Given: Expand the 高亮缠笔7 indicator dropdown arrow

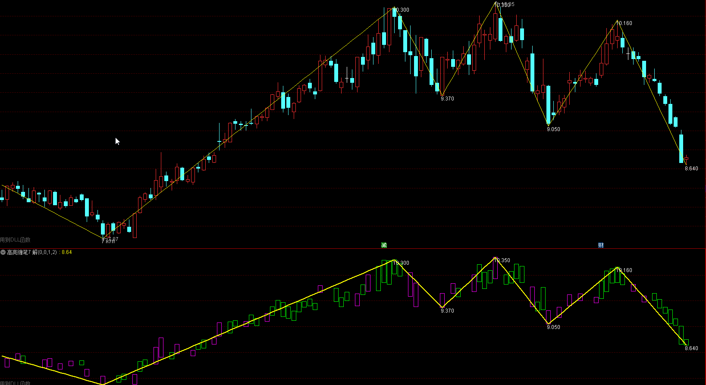Looking at the screenshot, I should (3, 252).
